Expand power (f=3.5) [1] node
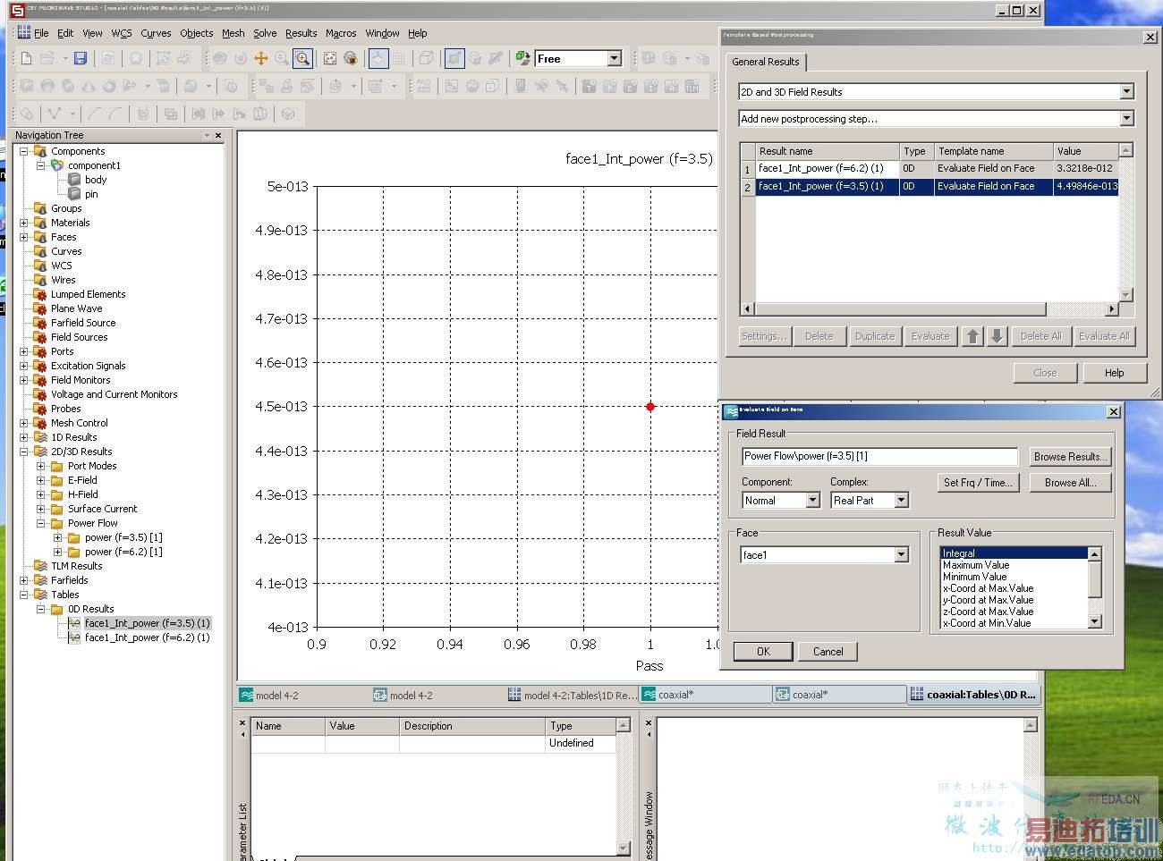The height and width of the screenshot is (861, 1163). [x=58, y=537]
